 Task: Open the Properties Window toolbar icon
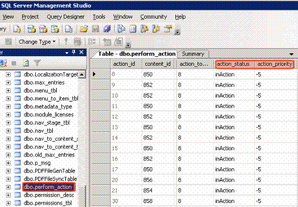(x=167, y=29)
